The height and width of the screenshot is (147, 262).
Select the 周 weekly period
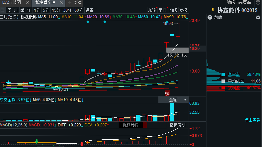(x=9, y=10)
